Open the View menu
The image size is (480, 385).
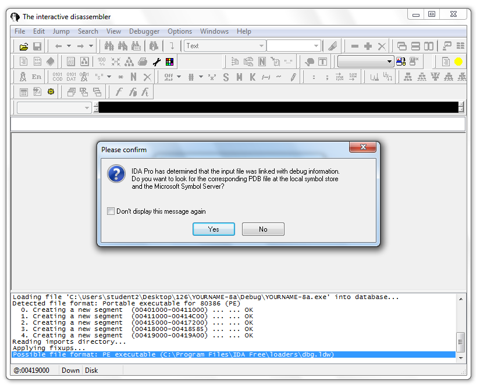click(113, 31)
